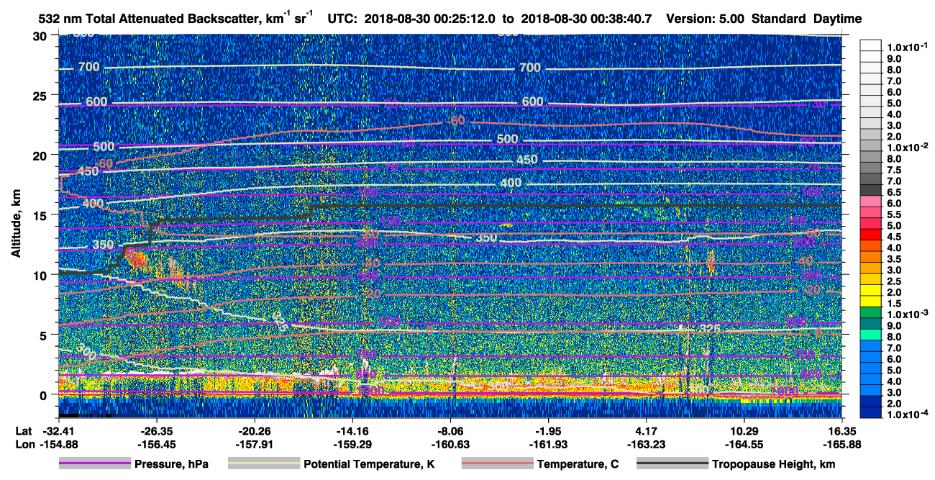Click the magenta Pressure line sample in the legend
Screen dimensions: 935x480
coord(95,464)
